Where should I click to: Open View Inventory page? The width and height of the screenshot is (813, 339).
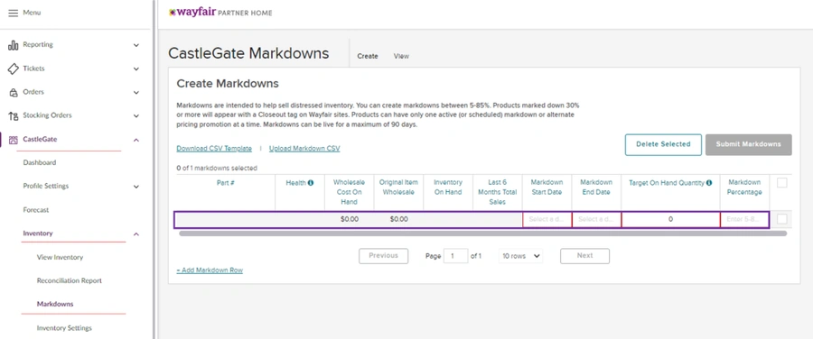(60, 257)
